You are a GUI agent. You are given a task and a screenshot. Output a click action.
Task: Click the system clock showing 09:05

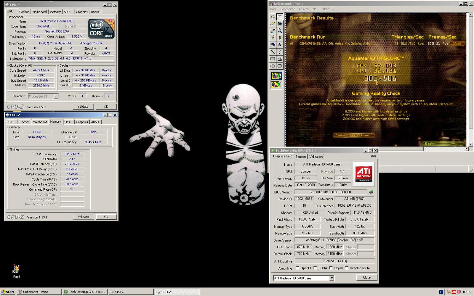point(467,292)
